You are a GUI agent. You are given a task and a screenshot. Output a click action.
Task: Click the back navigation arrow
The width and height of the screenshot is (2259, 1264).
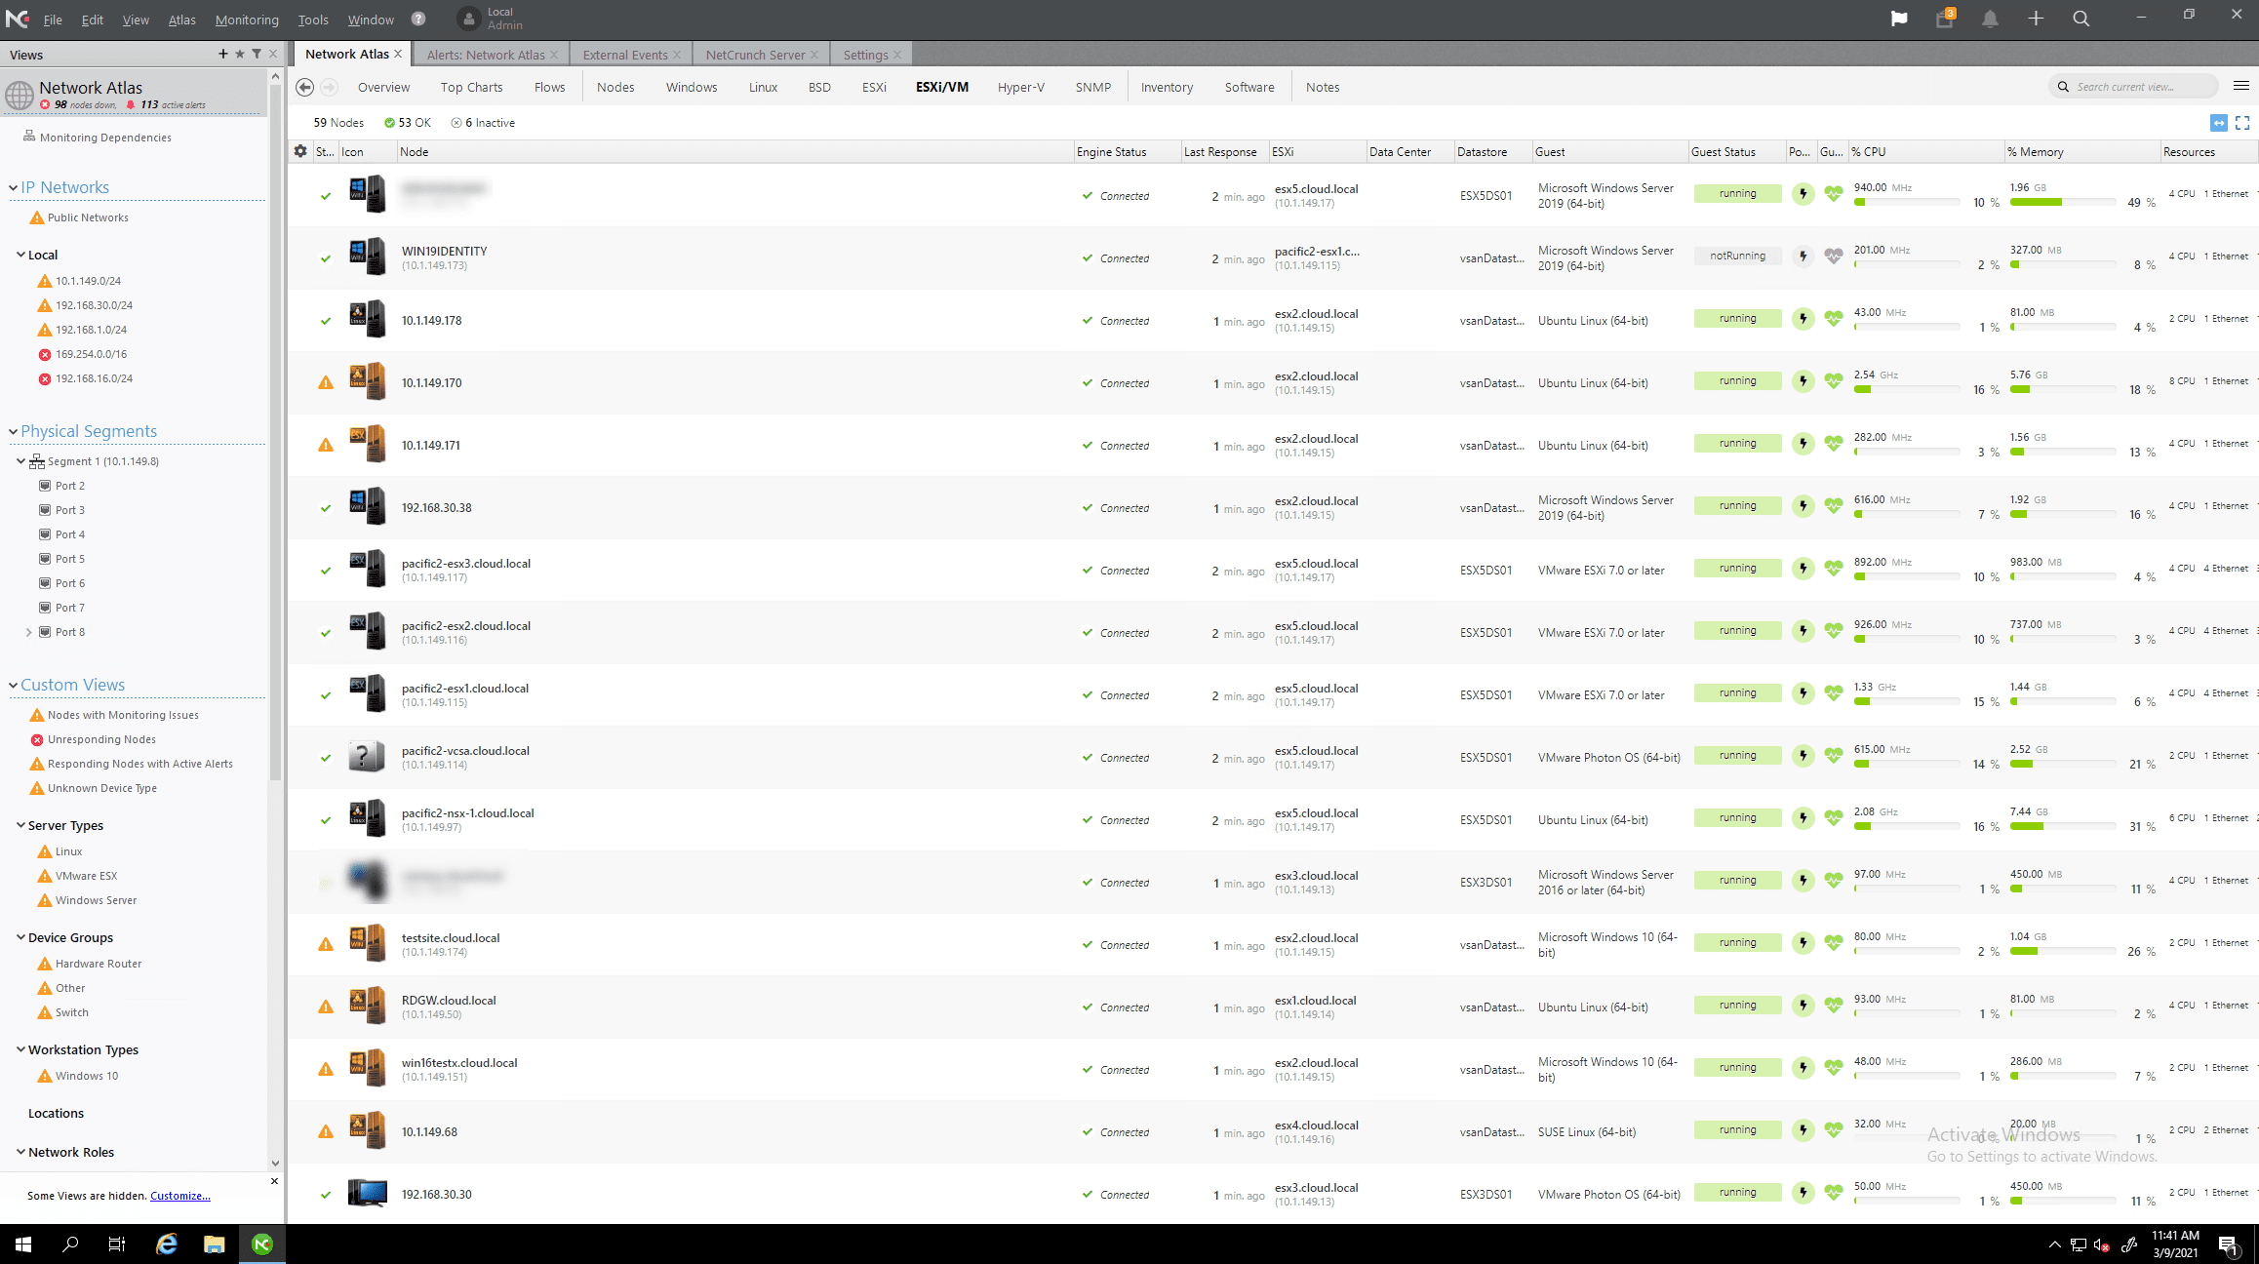[x=305, y=87]
